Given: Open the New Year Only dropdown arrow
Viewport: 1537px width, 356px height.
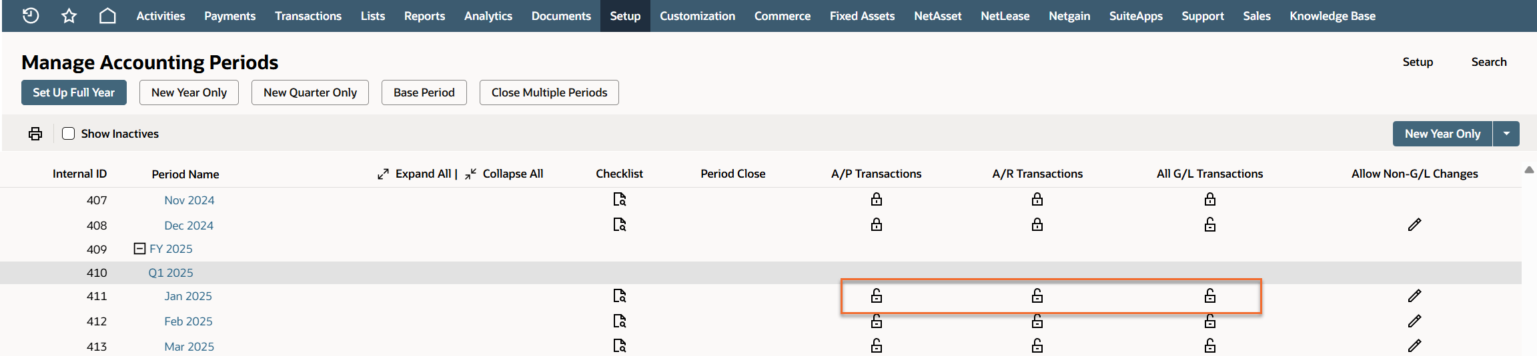Looking at the screenshot, I should [1506, 134].
